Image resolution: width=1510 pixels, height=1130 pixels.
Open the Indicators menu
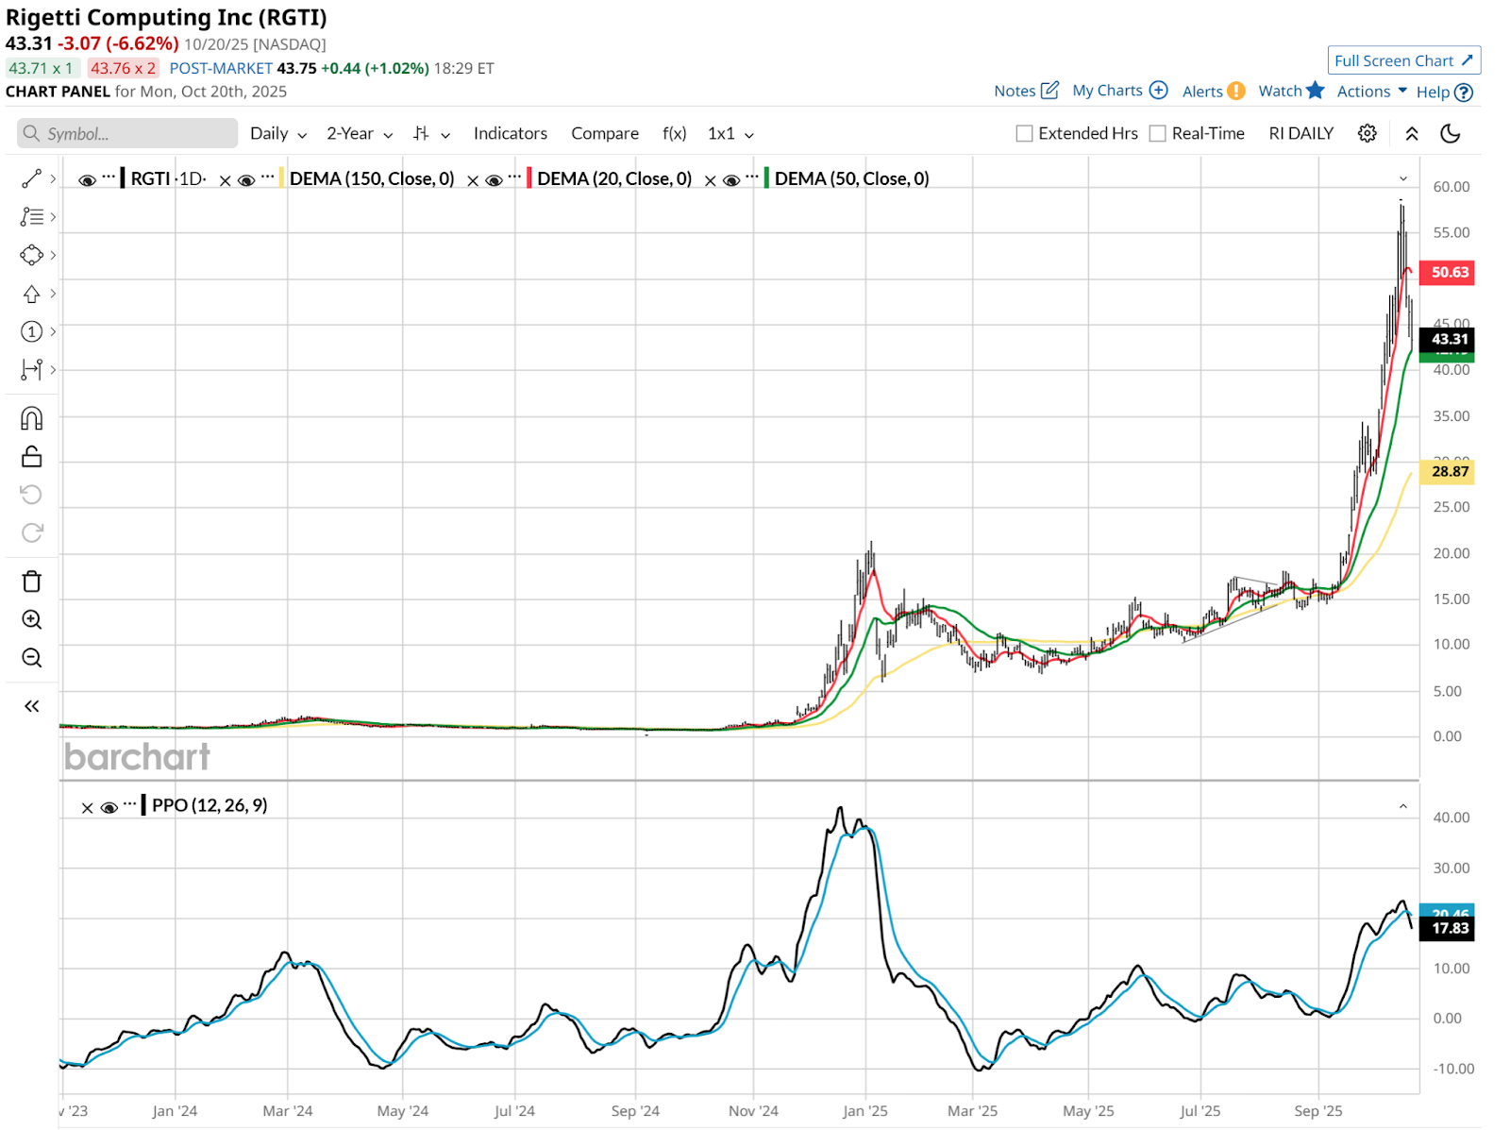511,133
